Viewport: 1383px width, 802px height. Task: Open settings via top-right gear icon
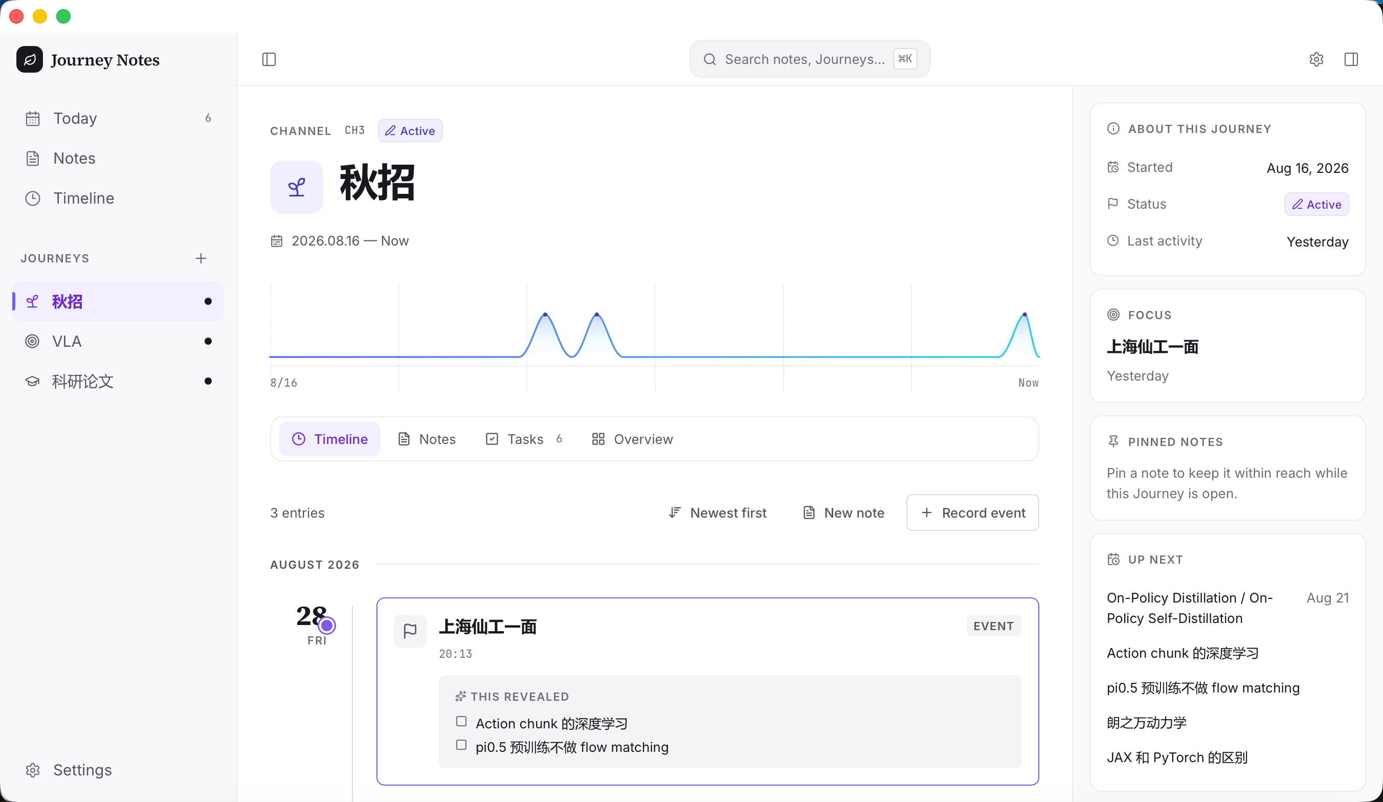click(x=1316, y=59)
